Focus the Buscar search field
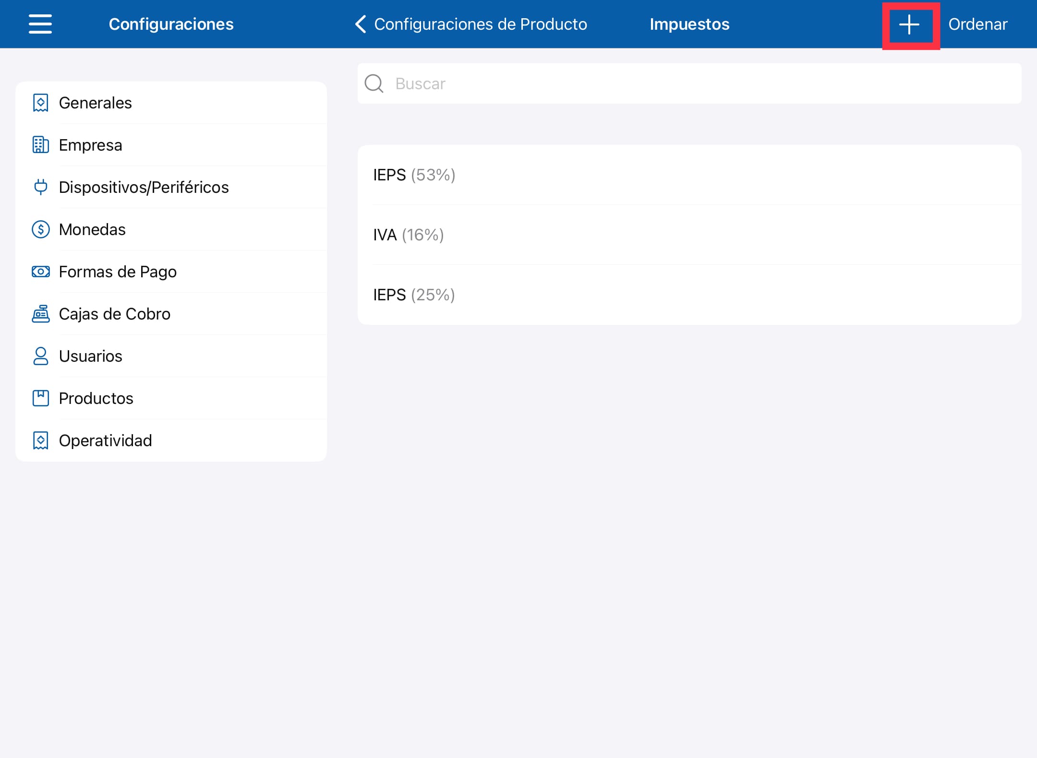Screen dimensions: 1037x758 pos(689,83)
